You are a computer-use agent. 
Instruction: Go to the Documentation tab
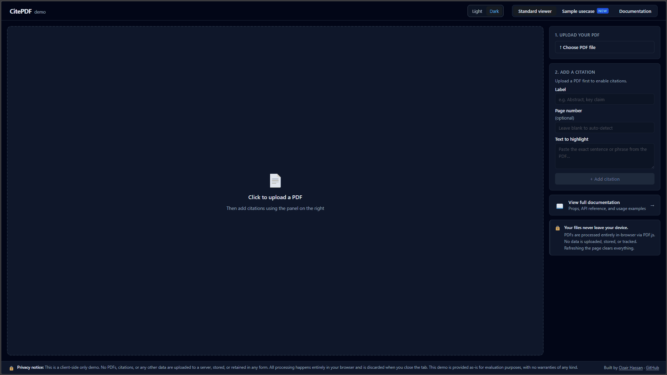635,11
